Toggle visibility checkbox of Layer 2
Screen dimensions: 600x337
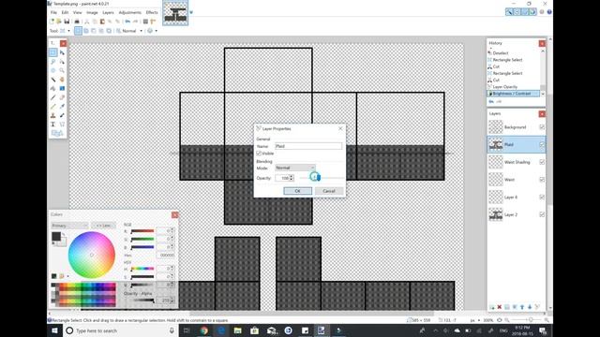542,214
